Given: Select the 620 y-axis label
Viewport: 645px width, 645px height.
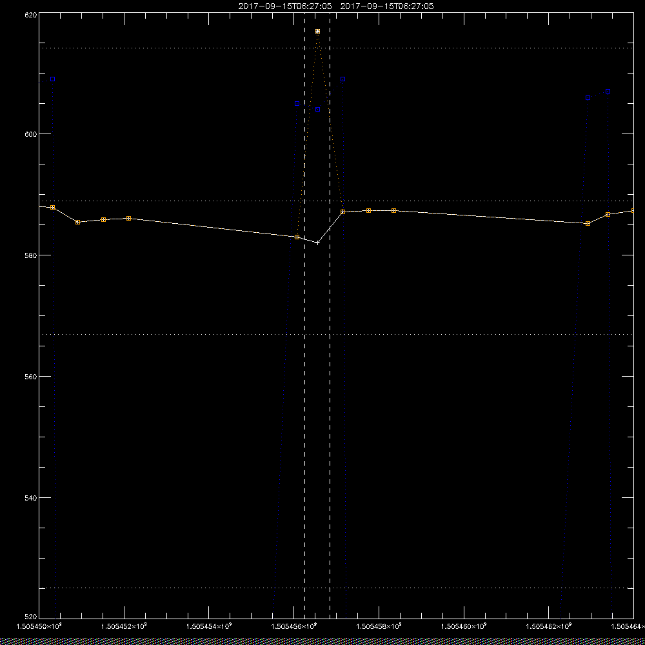Looking at the screenshot, I should point(31,15).
